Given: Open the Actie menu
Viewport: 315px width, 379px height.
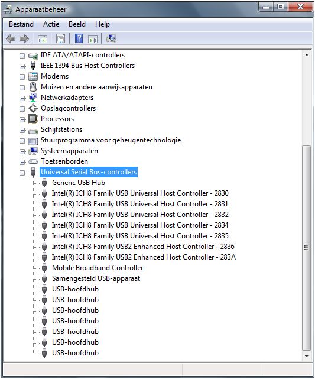Looking at the screenshot, I should (x=51, y=24).
